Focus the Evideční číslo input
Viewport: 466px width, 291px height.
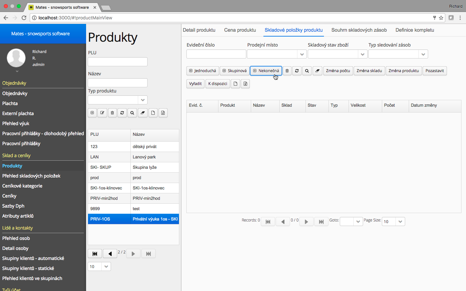pyautogui.click(x=216, y=54)
